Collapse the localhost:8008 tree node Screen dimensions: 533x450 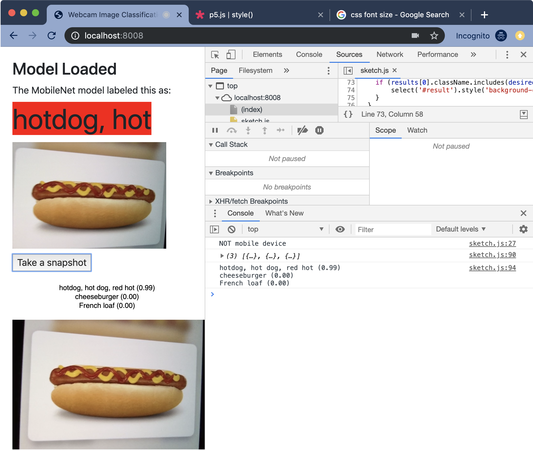[x=217, y=98]
